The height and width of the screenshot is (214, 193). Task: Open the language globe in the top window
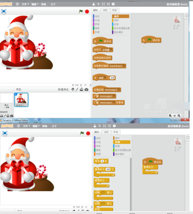point(17,4)
